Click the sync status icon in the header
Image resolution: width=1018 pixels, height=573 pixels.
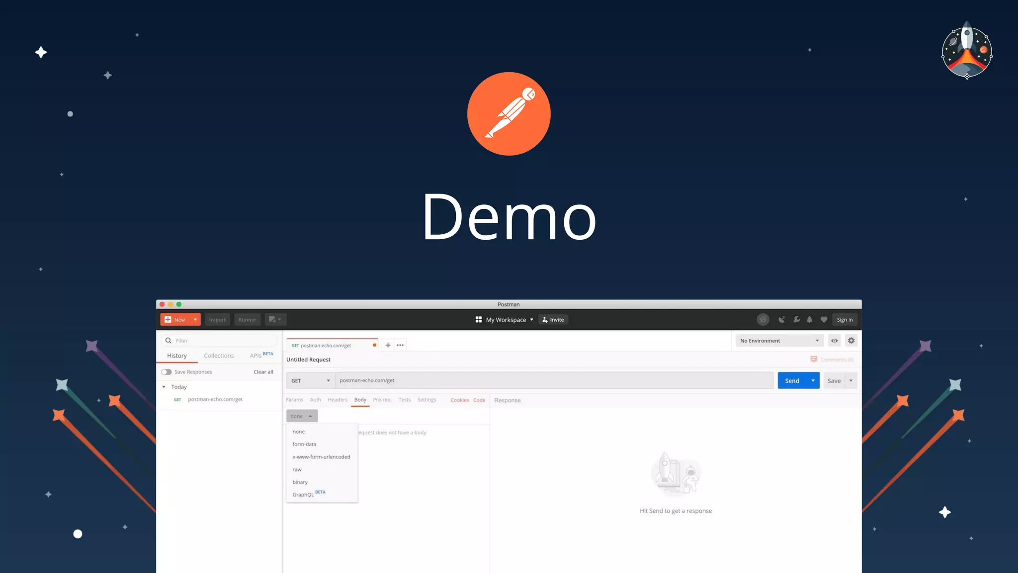tap(763, 320)
